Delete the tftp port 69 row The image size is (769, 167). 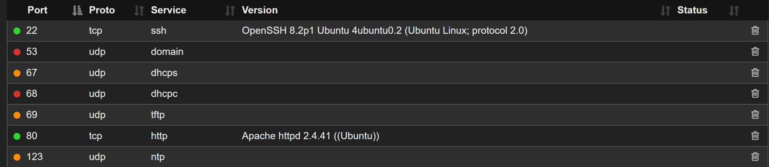click(x=755, y=115)
